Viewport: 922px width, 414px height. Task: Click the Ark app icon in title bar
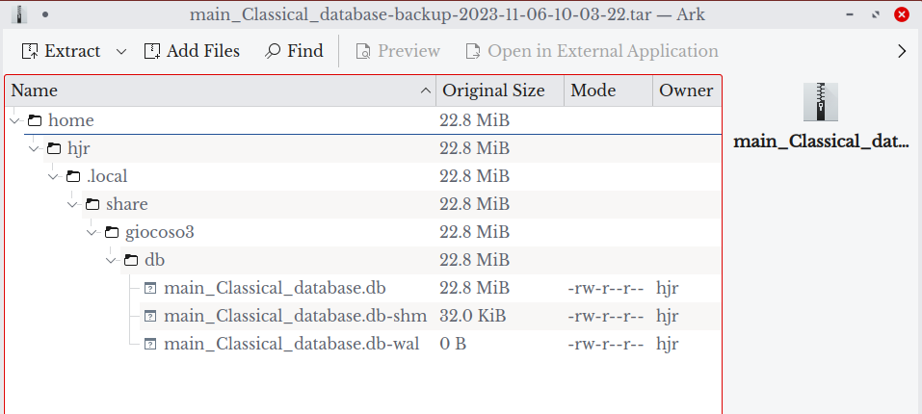point(19,14)
